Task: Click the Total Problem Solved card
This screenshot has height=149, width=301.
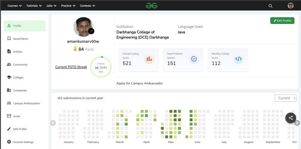Action: pos(183,60)
